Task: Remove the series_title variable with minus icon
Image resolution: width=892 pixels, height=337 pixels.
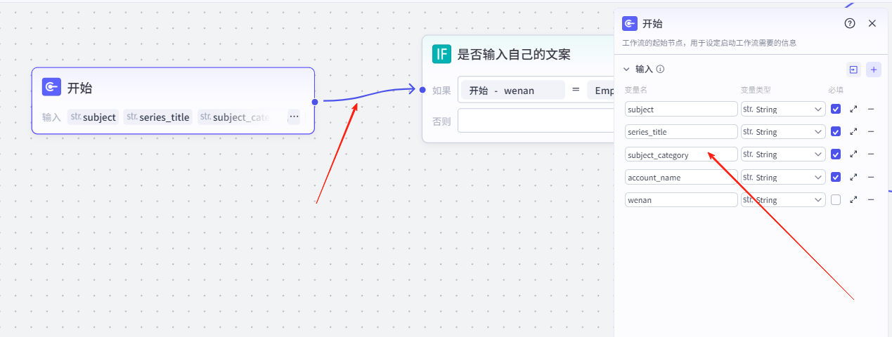Action: pyautogui.click(x=871, y=132)
